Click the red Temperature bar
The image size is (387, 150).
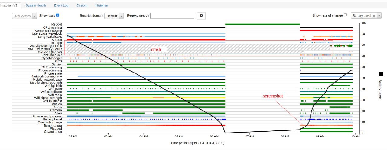coord(146,125)
